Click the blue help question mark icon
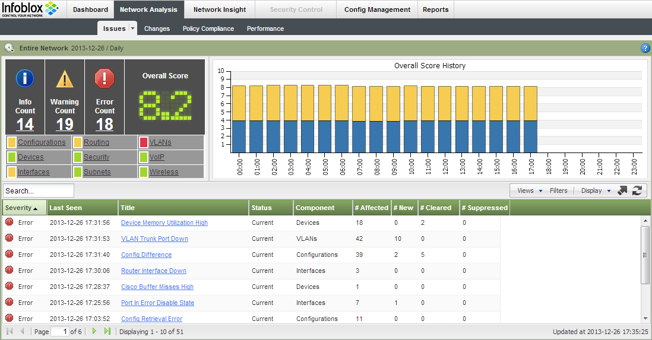The height and width of the screenshot is (340, 652). click(x=645, y=48)
